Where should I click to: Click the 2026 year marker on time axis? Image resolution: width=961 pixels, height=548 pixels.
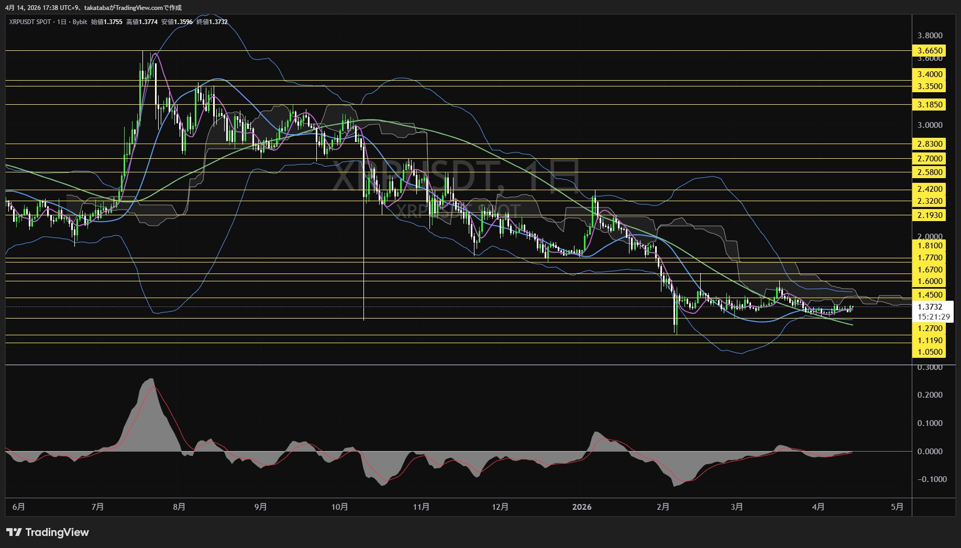581,507
